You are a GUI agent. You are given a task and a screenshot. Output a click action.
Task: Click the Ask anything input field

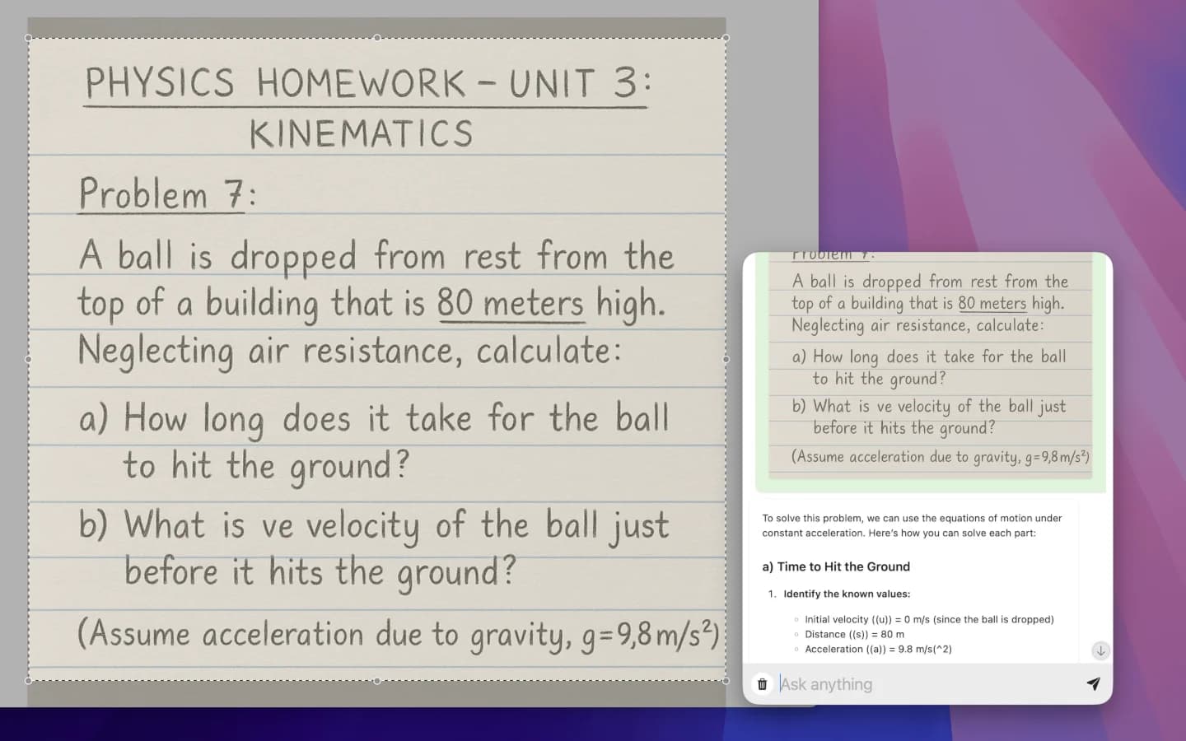[x=906, y=684]
